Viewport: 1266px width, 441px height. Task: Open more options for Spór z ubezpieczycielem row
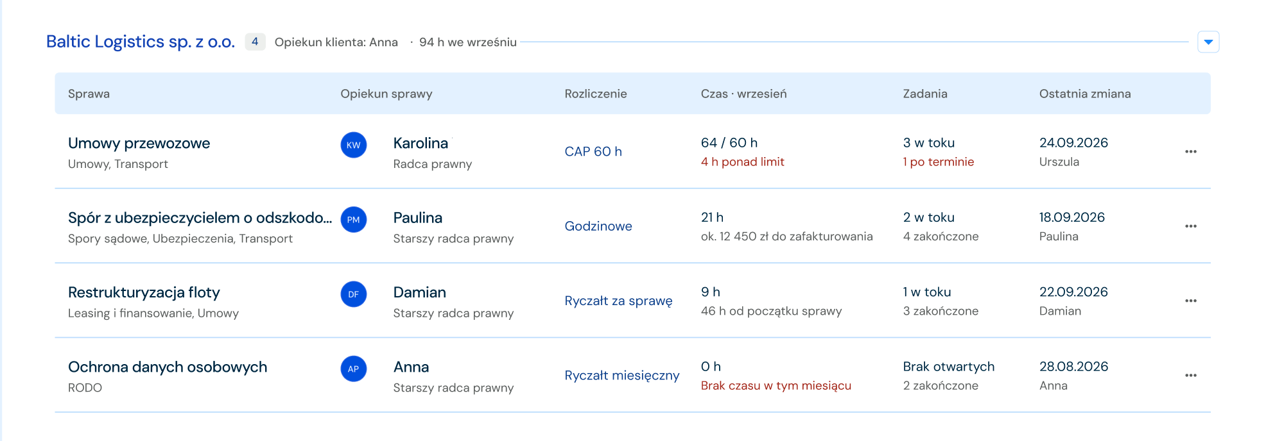tap(1191, 226)
